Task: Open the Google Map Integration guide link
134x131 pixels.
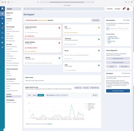Action: coord(114,38)
